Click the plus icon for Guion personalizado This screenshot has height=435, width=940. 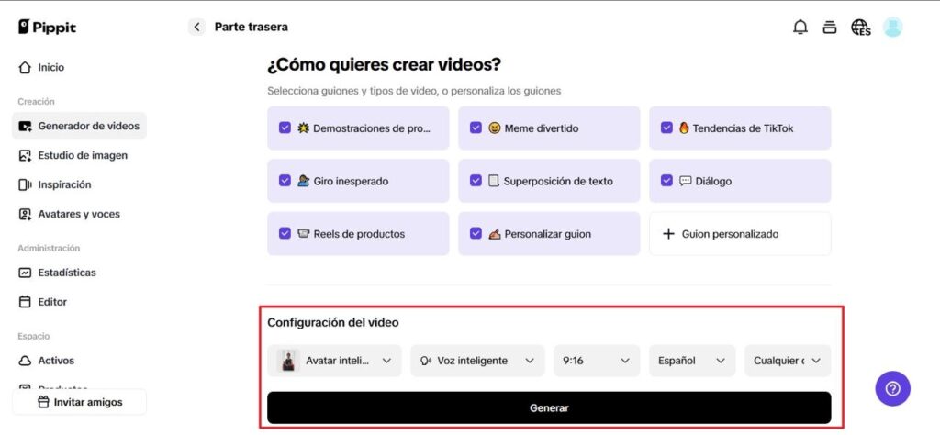coord(668,234)
